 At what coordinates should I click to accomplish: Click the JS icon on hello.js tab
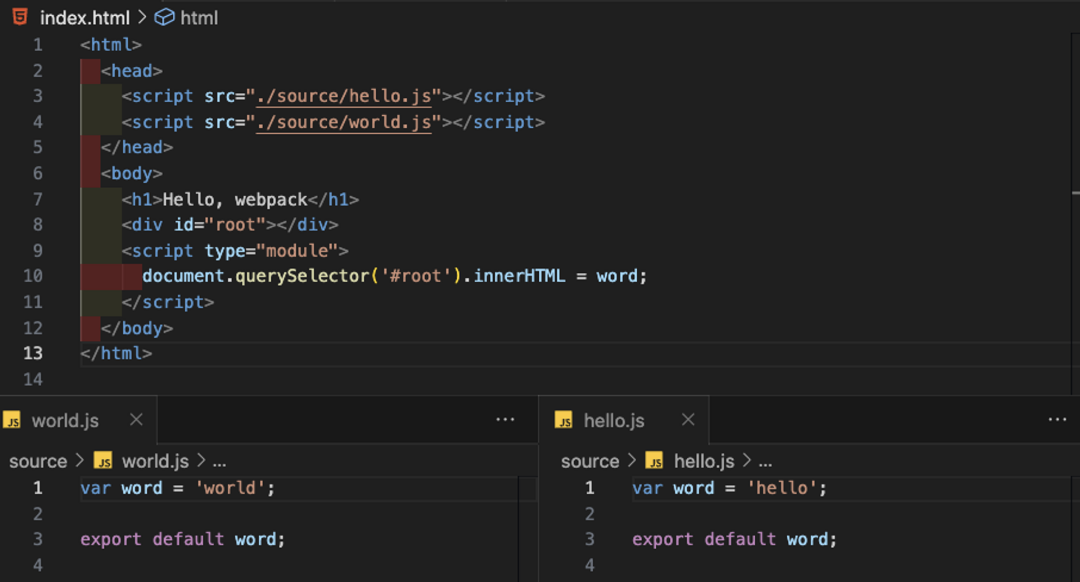pyautogui.click(x=564, y=420)
